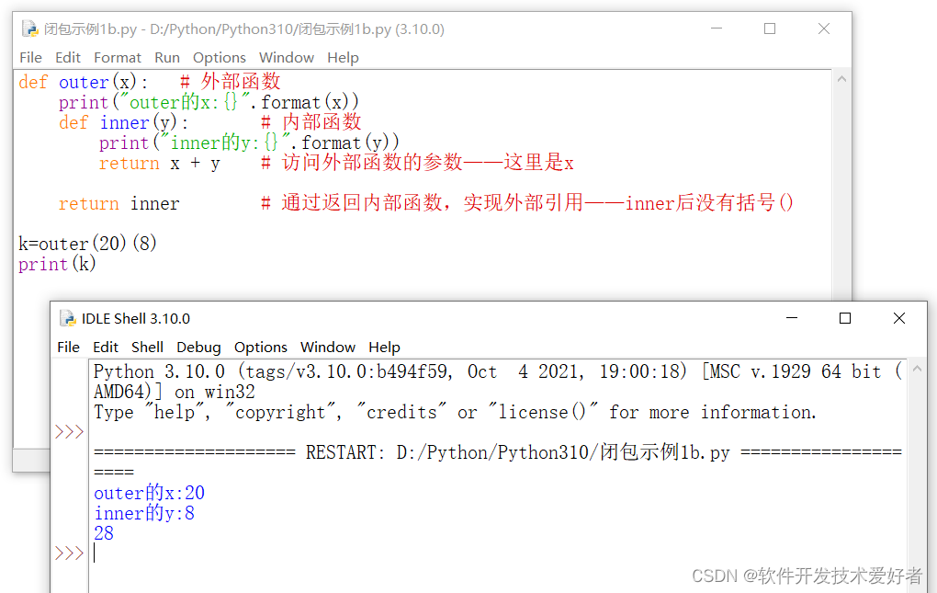
Task: Open the Format menu
Action: click(118, 57)
